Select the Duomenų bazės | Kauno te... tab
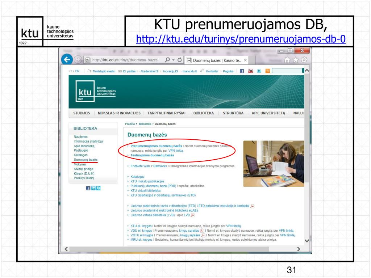The height and width of the screenshot is (278, 371). click(x=217, y=60)
